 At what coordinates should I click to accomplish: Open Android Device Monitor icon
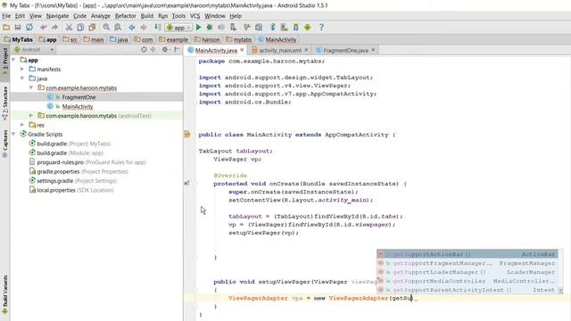point(307,28)
